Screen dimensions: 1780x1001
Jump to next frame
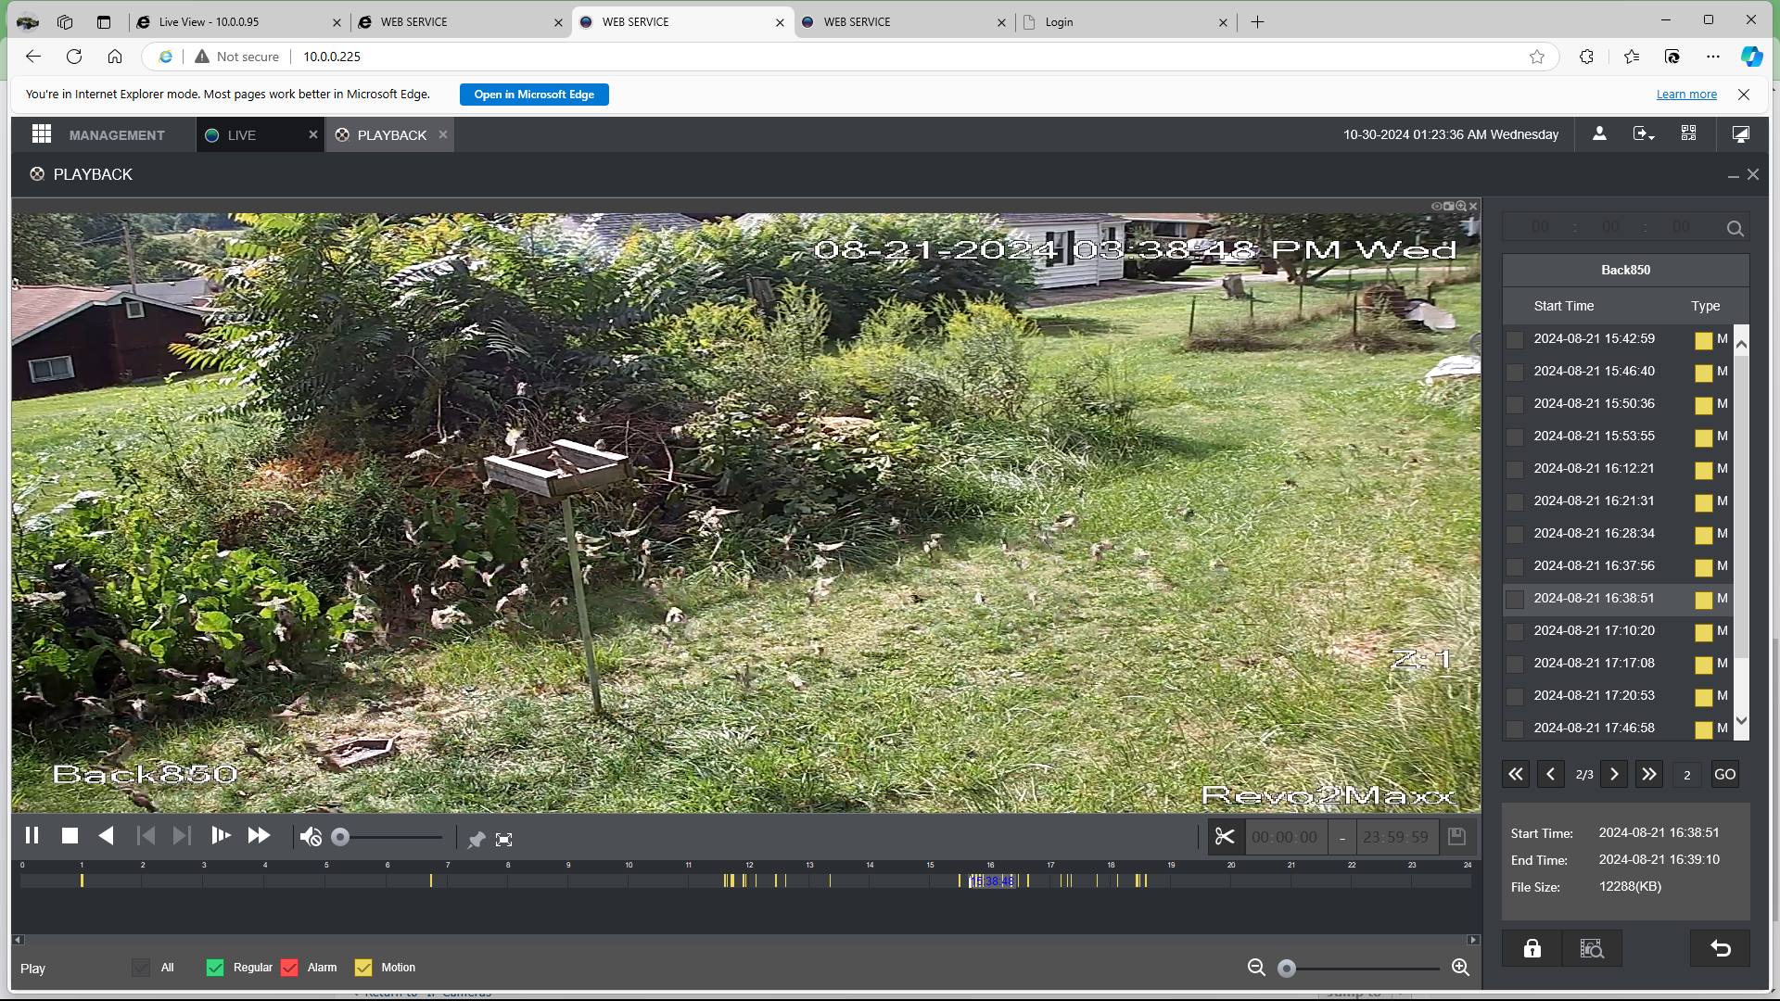tap(182, 836)
